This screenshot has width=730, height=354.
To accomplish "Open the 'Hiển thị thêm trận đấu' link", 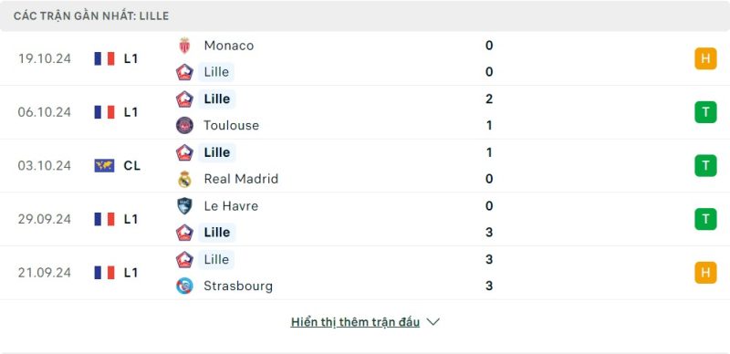I will pyautogui.click(x=355, y=322).
